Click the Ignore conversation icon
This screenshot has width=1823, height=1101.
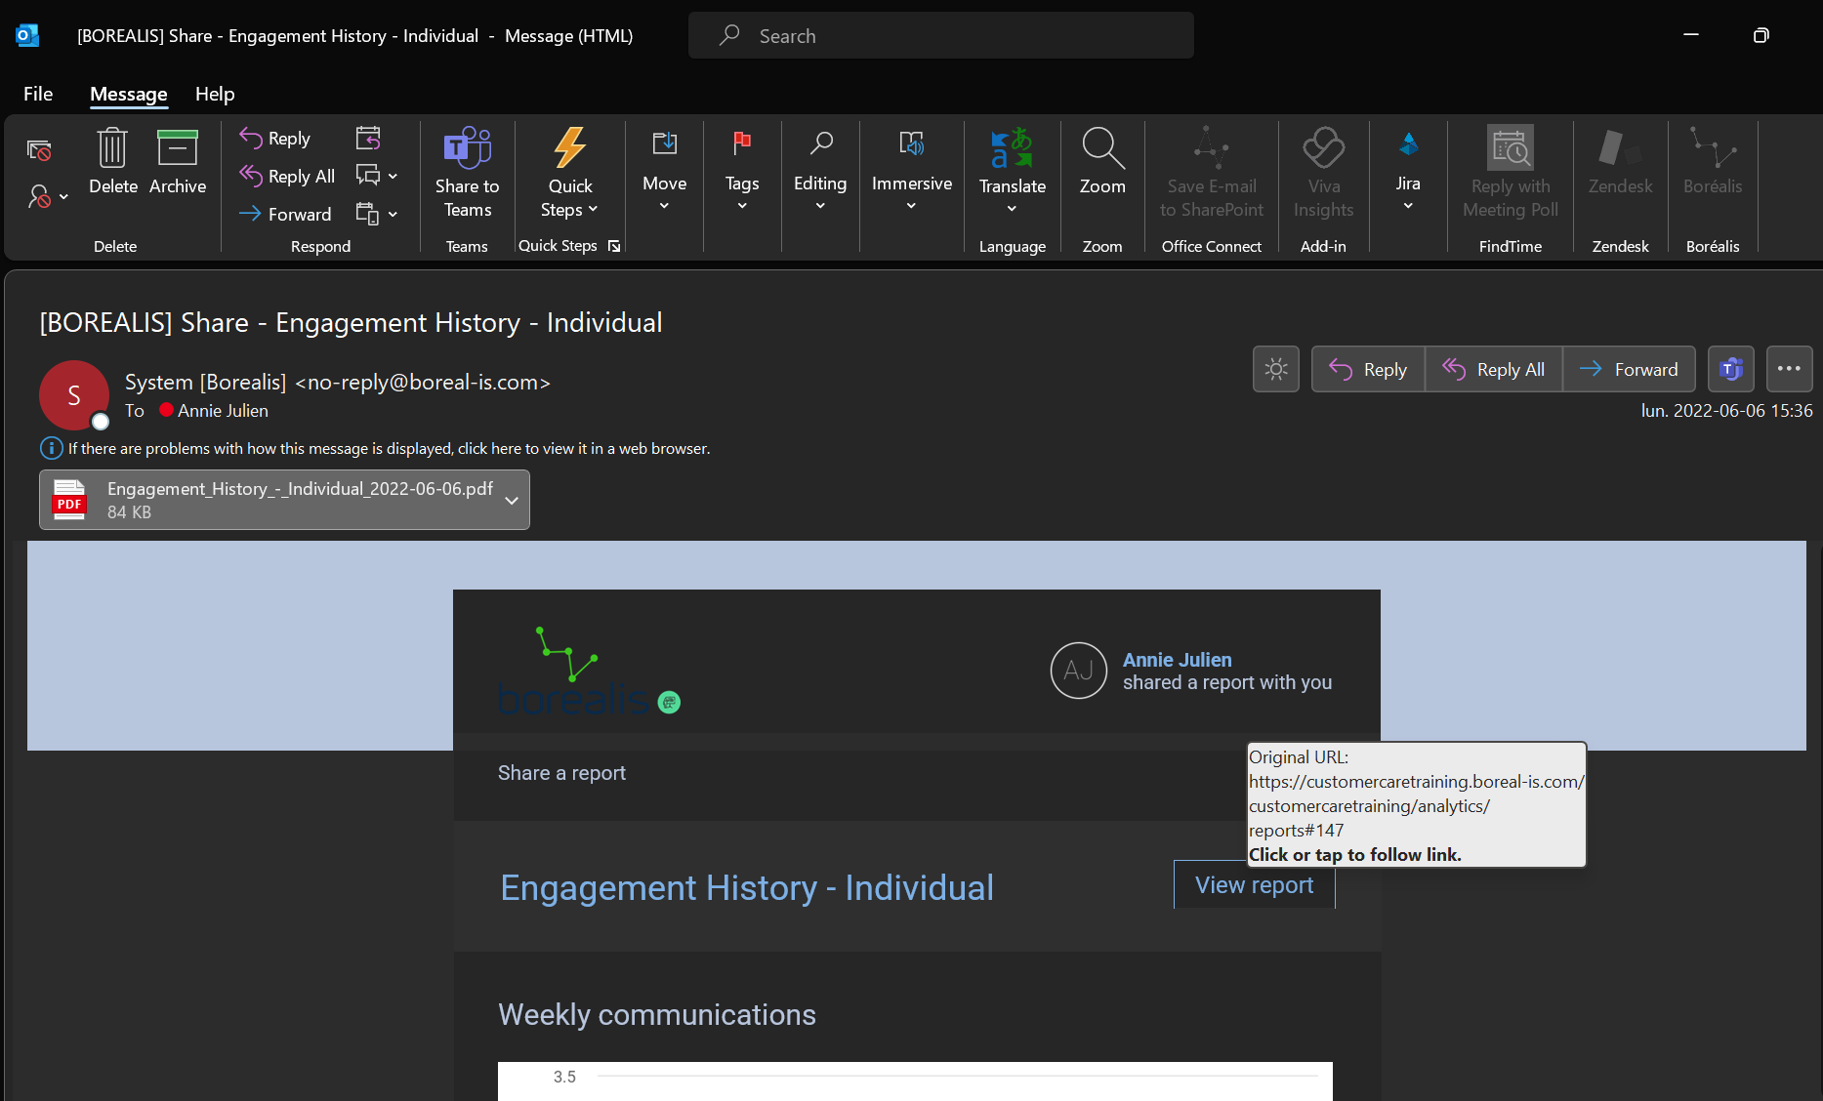(x=39, y=150)
